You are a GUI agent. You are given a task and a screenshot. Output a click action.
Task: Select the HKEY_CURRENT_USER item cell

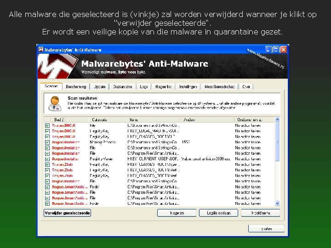[154, 159]
